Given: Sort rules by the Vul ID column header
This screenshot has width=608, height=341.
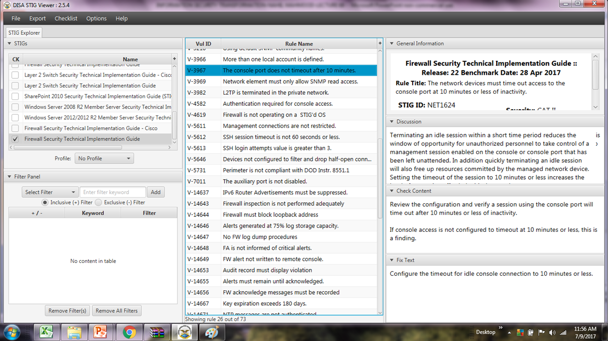Looking at the screenshot, I should (x=203, y=44).
